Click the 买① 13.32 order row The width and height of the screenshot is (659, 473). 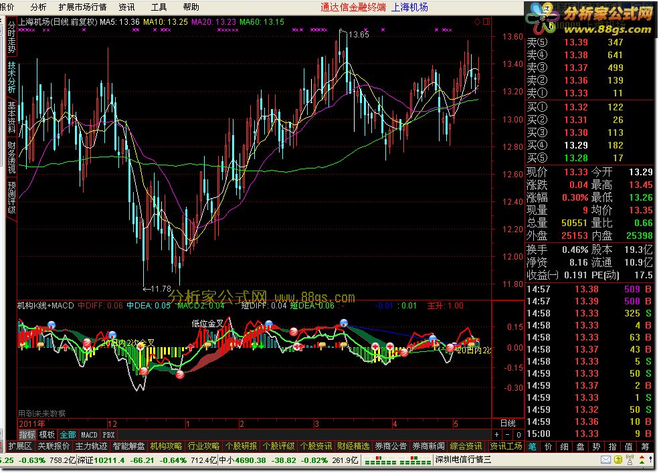point(589,107)
